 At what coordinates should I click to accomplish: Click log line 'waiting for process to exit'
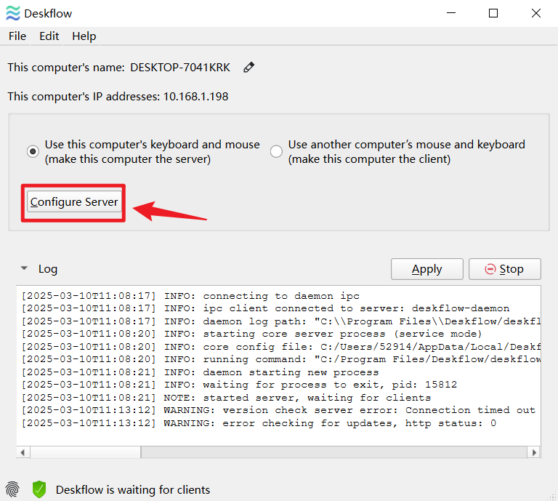[239, 385]
